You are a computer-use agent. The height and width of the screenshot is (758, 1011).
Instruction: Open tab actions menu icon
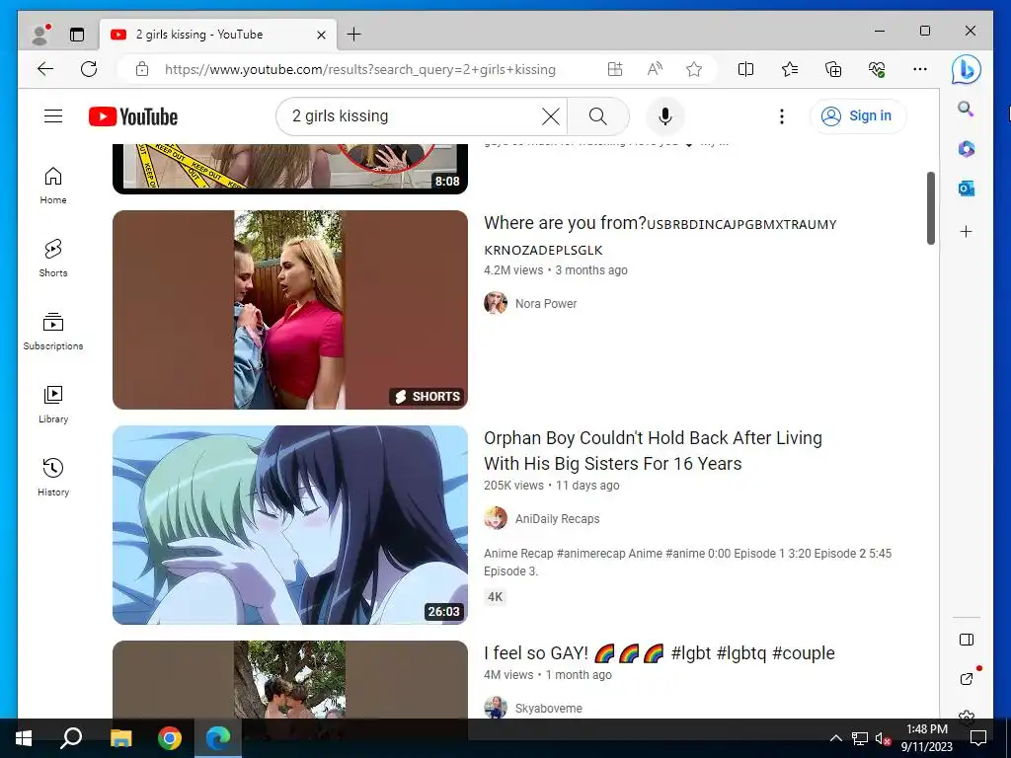coord(77,35)
